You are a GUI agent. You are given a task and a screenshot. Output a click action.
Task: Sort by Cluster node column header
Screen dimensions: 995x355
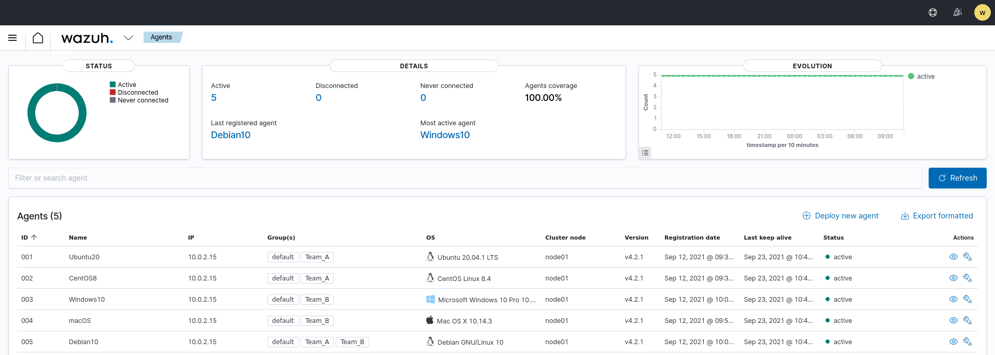565,238
